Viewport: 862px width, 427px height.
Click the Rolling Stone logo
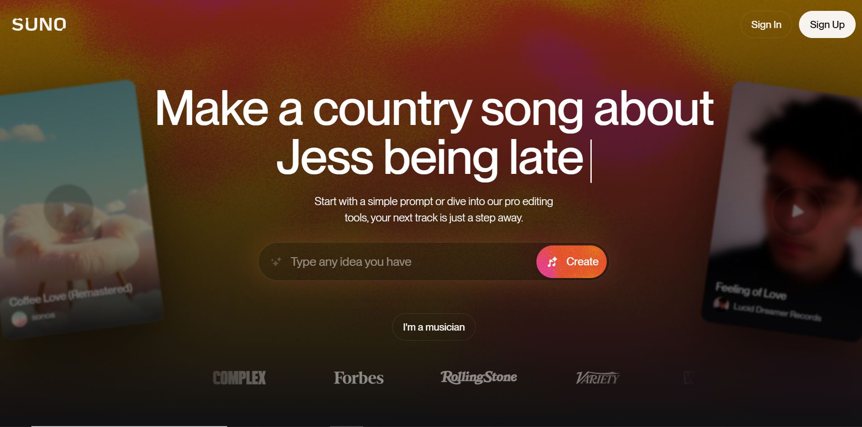[x=479, y=377]
